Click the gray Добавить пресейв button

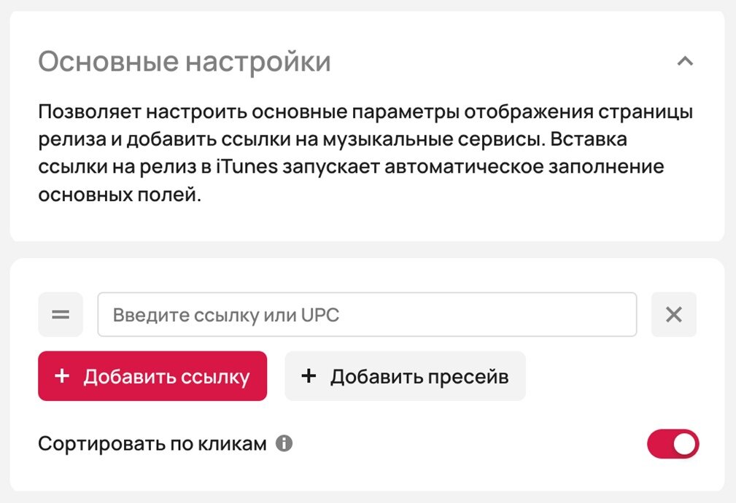(x=405, y=376)
